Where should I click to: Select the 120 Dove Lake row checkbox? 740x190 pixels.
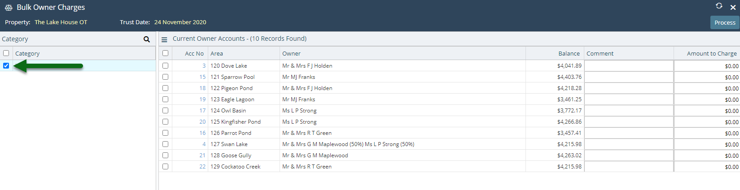click(x=165, y=65)
